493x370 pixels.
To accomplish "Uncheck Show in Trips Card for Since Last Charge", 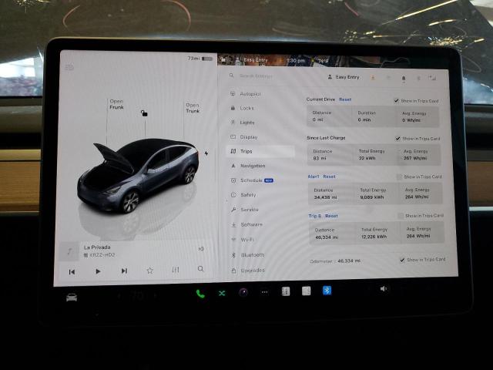I will click(x=398, y=139).
